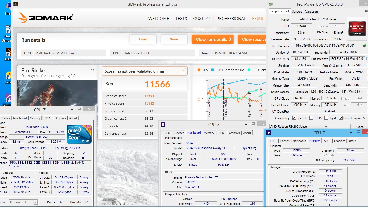368x207 pixels.
Task: Open the score validation help question mark
Action: click(x=183, y=71)
